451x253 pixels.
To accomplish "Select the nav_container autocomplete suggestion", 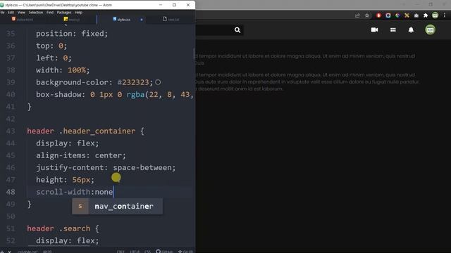I will tap(118, 206).
